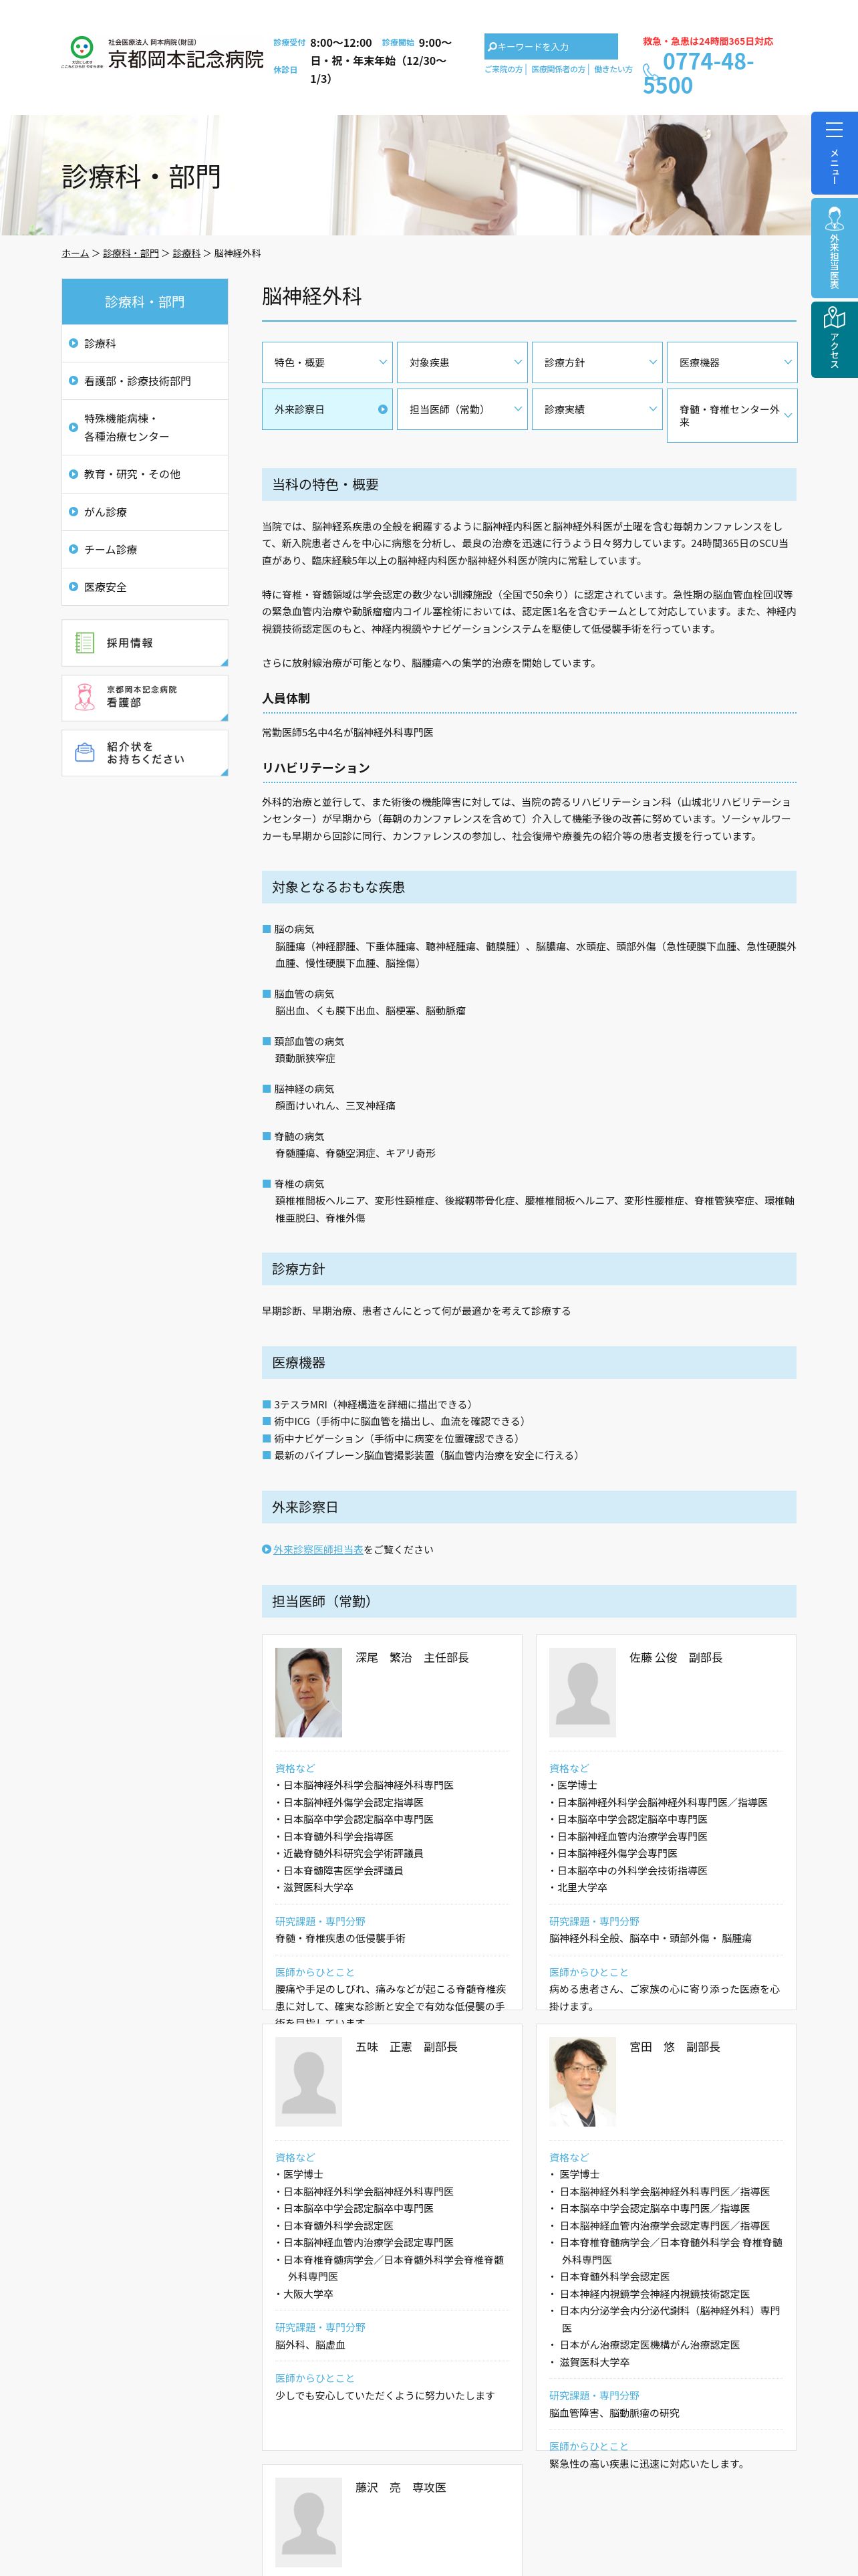This screenshot has width=858, height=2576.
Task: Click the 人員体制 subheading
Action: (x=286, y=698)
